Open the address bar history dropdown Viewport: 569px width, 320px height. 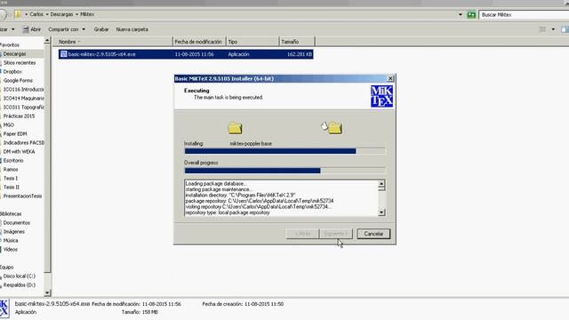pyautogui.click(x=461, y=15)
